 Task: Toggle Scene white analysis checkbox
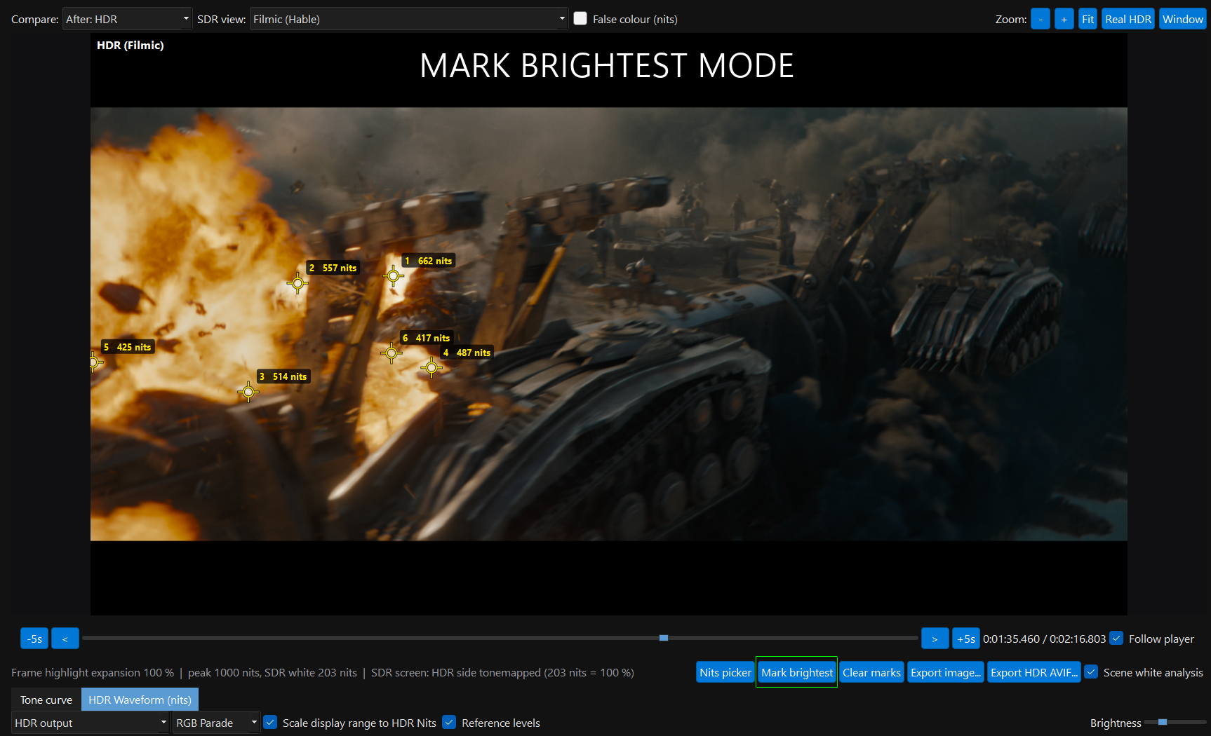point(1091,672)
